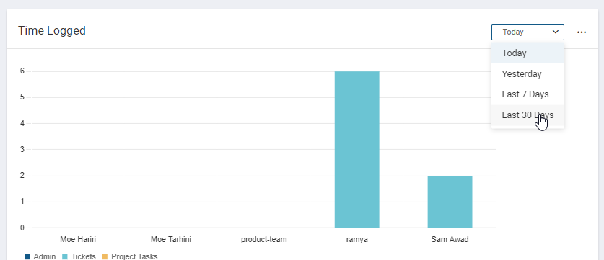This screenshot has width=604, height=260.
Task: Click the Admin legend color square
Action: [27, 256]
